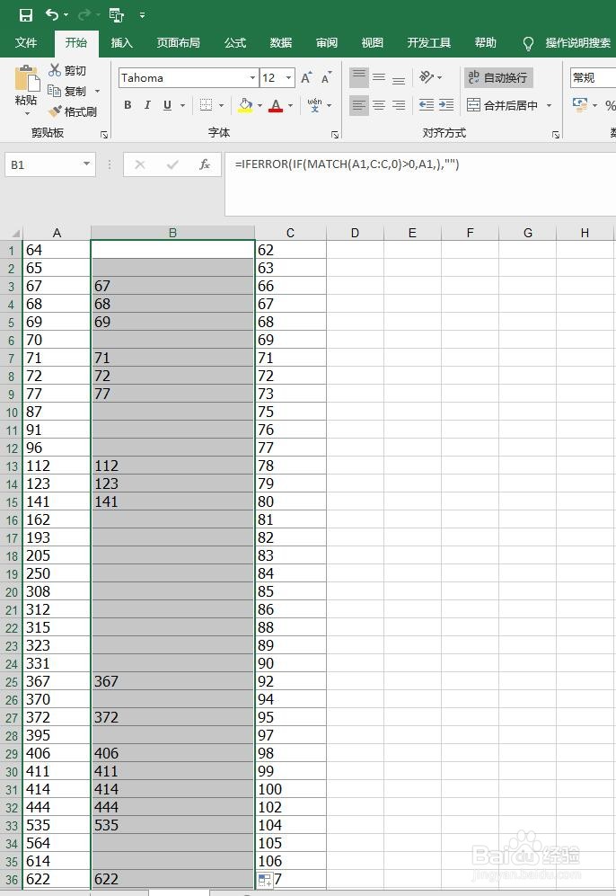Image resolution: width=616 pixels, height=896 pixels.
Task: Click the confirm checkmark formula bar icon
Action: [x=172, y=164]
